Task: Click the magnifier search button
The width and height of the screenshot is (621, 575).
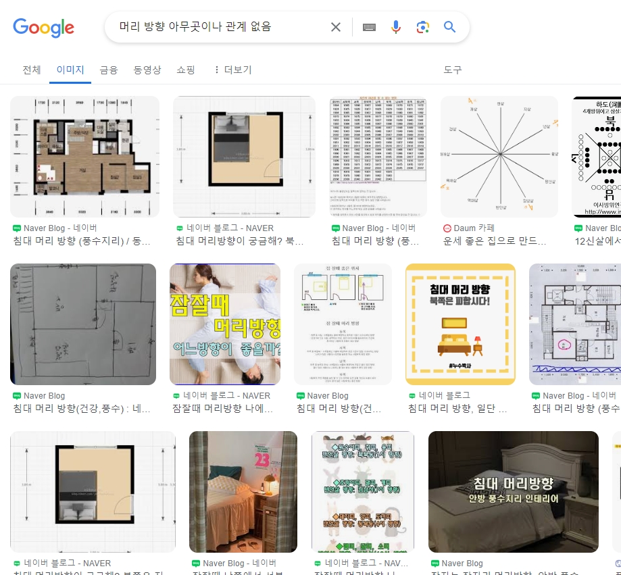Action: click(x=449, y=27)
